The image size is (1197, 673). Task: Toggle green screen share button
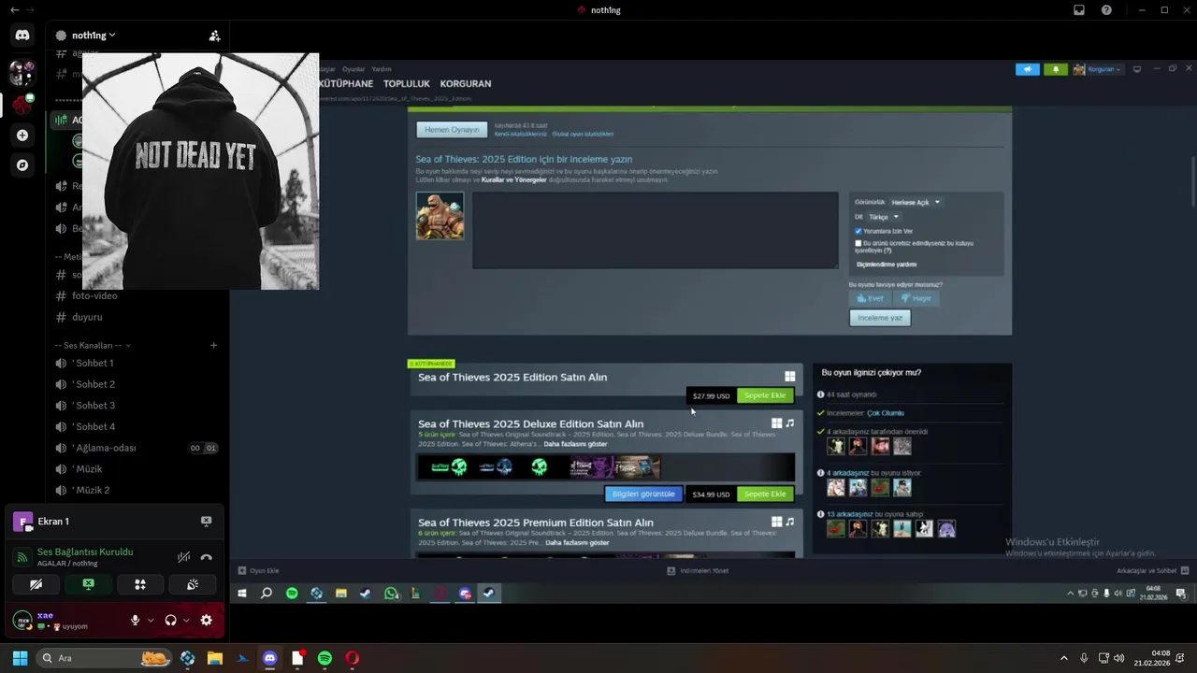(x=88, y=585)
